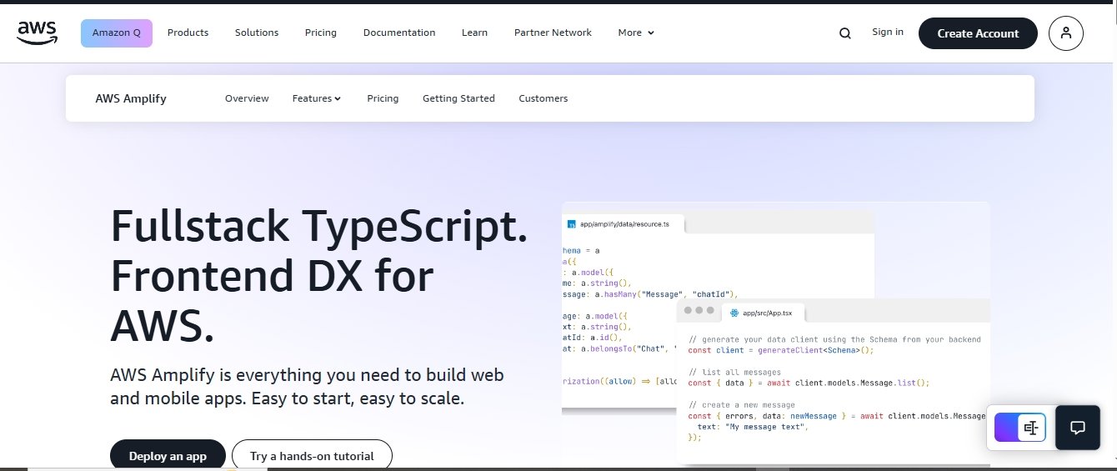Expand the More dropdown menu
The height and width of the screenshot is (471, 1117).
click(636, 33)
